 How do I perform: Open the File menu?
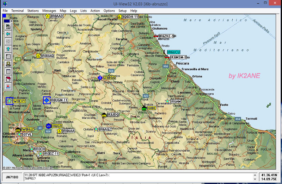[5, 11]
